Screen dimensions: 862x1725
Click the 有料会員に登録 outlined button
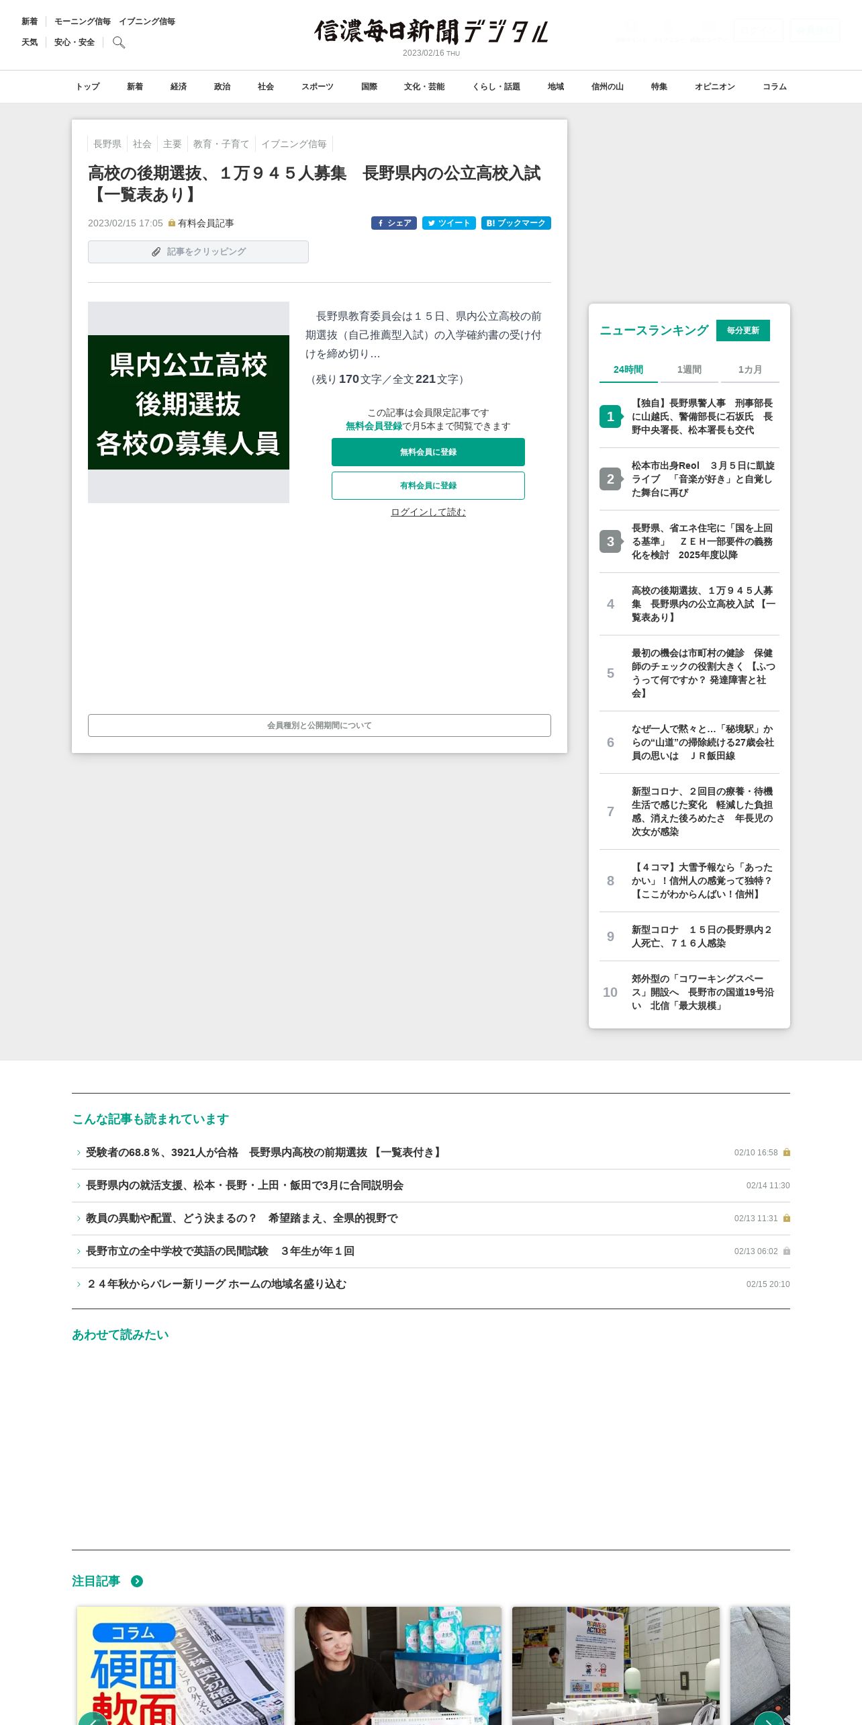pos(428,486)
